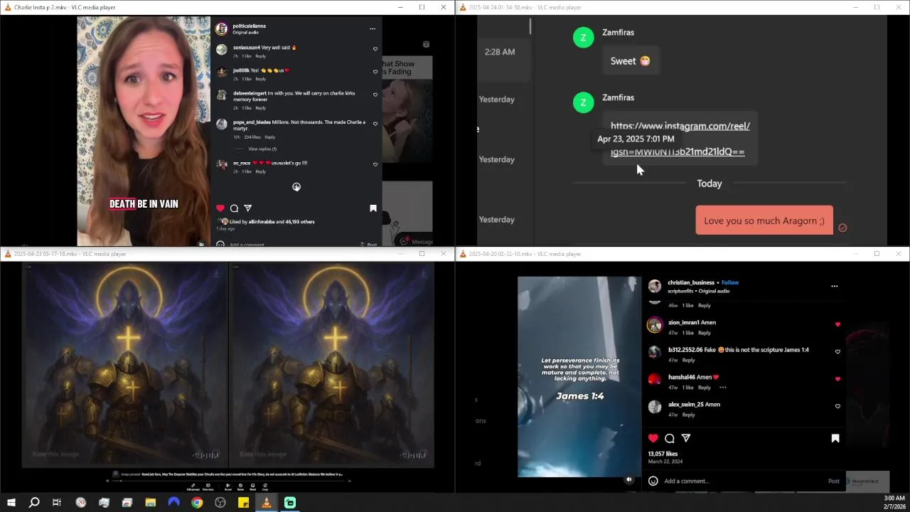This screenshot has height=512, width=910.
Task: Open the emoji picker beside Add a comment
Action: pos(653,481)
